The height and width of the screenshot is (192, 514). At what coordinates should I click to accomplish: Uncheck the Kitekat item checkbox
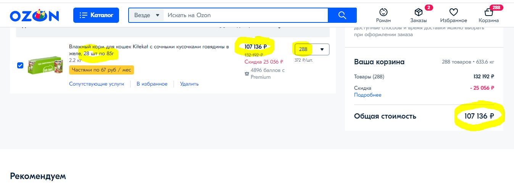(x=20, y=65)
